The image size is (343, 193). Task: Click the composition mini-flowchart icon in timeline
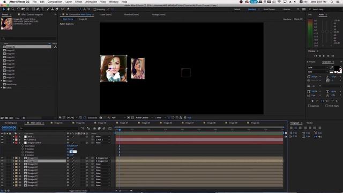pyautogui.click(x=82, y=129)
